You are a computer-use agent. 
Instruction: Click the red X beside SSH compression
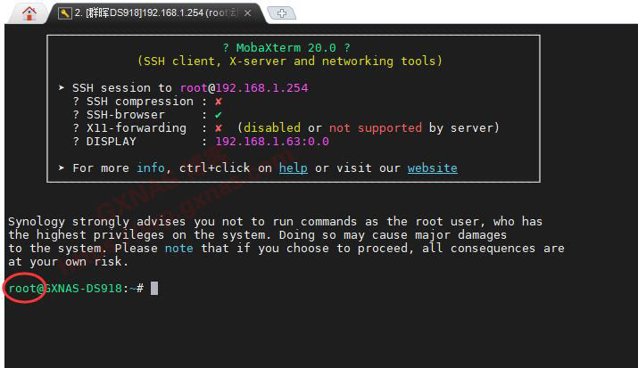pyautogui.click(x=219, y=102)
